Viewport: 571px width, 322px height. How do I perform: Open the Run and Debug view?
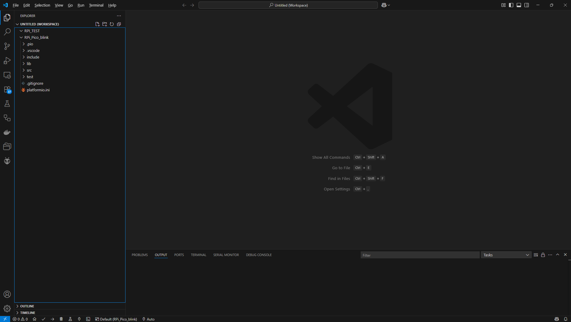pos(7,61)
